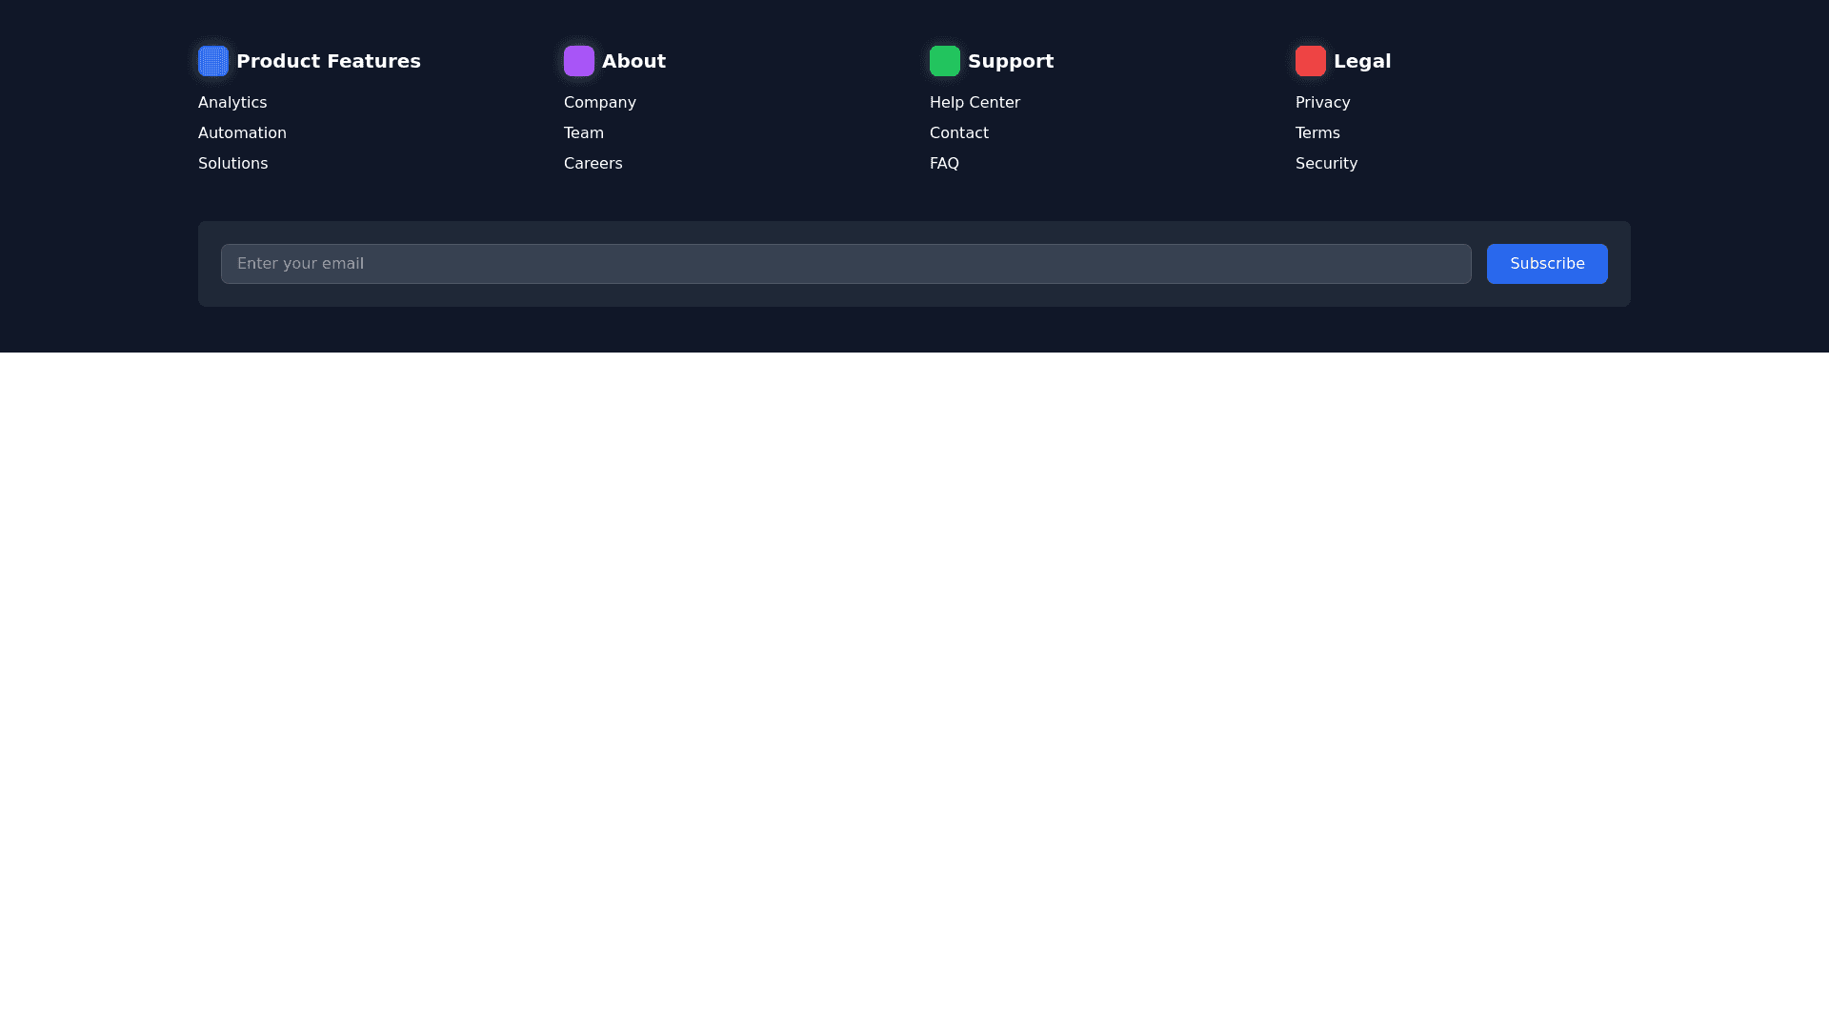This screenshot has height=1029, width=1829.
Task: Go to the Contact page
Action: tap(959, 133)
